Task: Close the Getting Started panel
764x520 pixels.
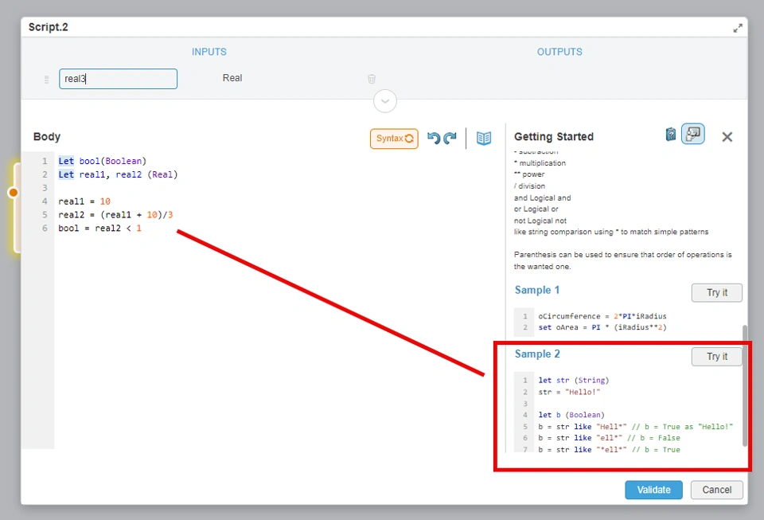Action: 727,137
